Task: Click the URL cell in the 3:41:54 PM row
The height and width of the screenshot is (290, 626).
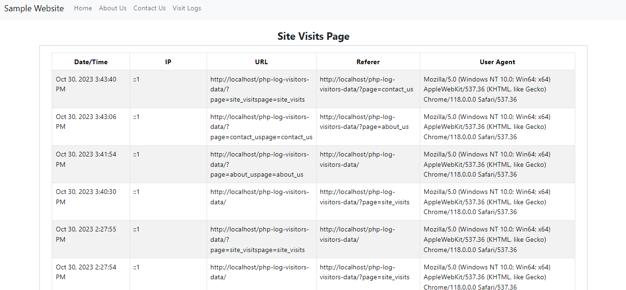Action: pos(260,164)
